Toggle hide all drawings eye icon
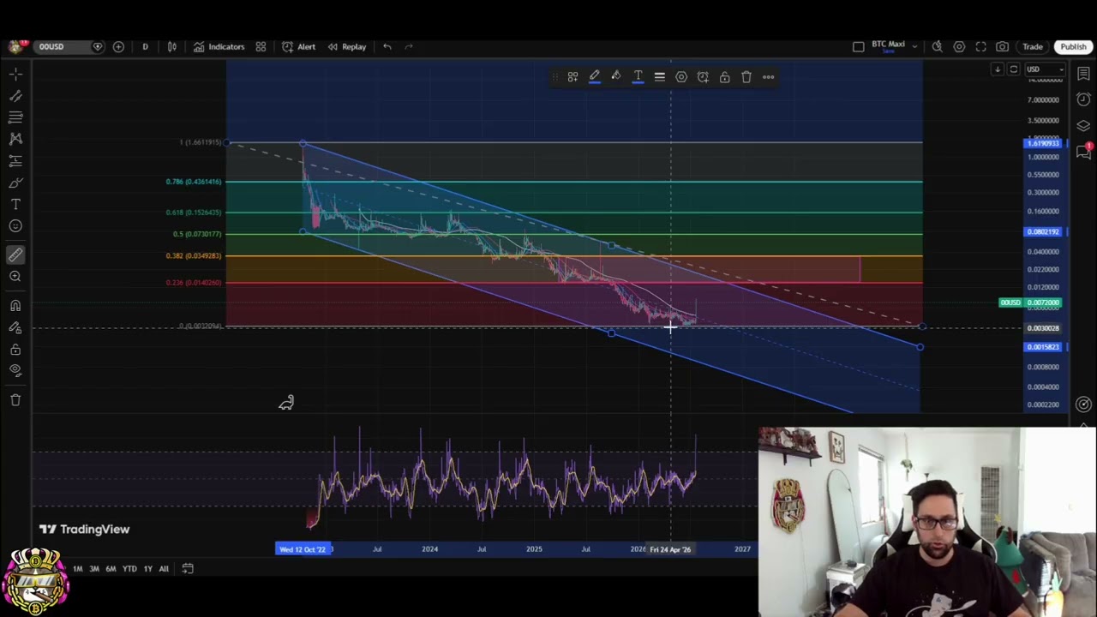Viewport: 1097px width, 617px height. (x=15, y=370)
